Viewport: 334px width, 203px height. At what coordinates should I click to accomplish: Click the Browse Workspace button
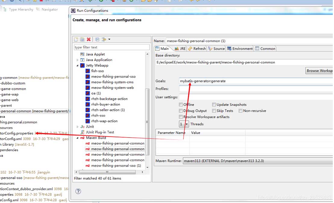[320, 71]
